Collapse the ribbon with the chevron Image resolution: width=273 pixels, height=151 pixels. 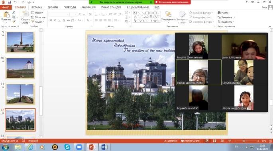click(270, 26)
